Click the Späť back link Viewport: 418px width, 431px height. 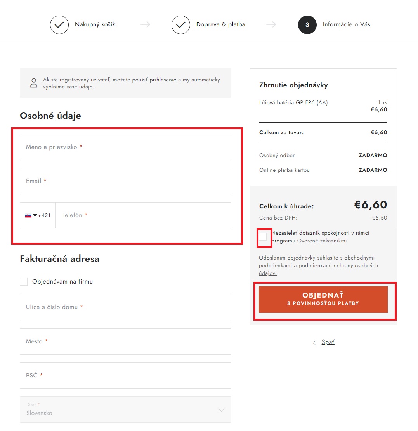328,342
